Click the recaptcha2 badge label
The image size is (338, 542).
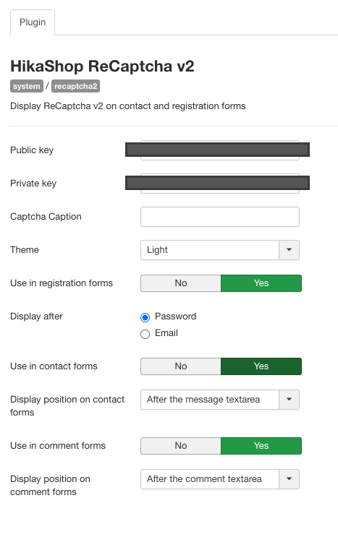click(x=75, y=86)
